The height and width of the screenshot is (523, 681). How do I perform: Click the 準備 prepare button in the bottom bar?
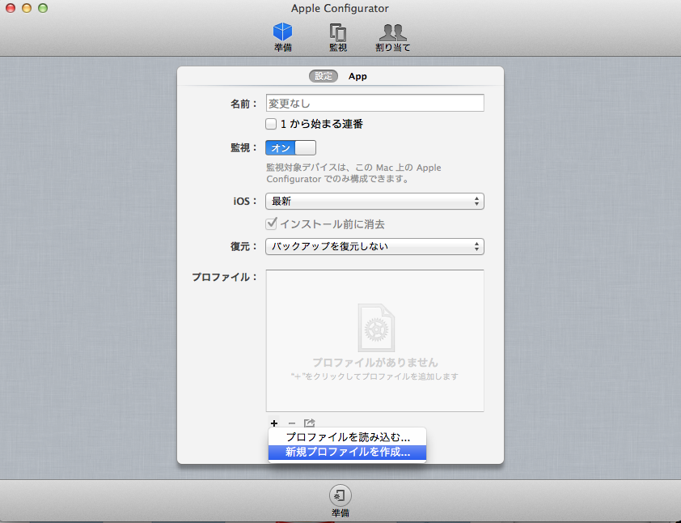(340, 500)
